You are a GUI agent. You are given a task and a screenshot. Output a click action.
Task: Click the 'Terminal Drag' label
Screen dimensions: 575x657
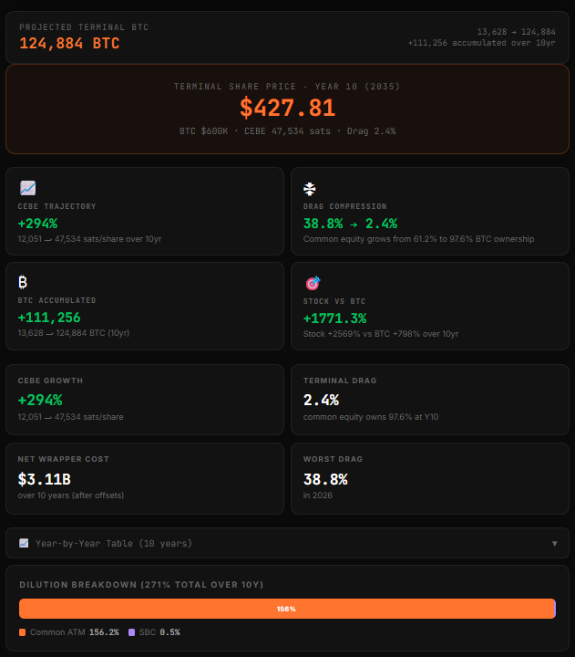tap(340, 381)
